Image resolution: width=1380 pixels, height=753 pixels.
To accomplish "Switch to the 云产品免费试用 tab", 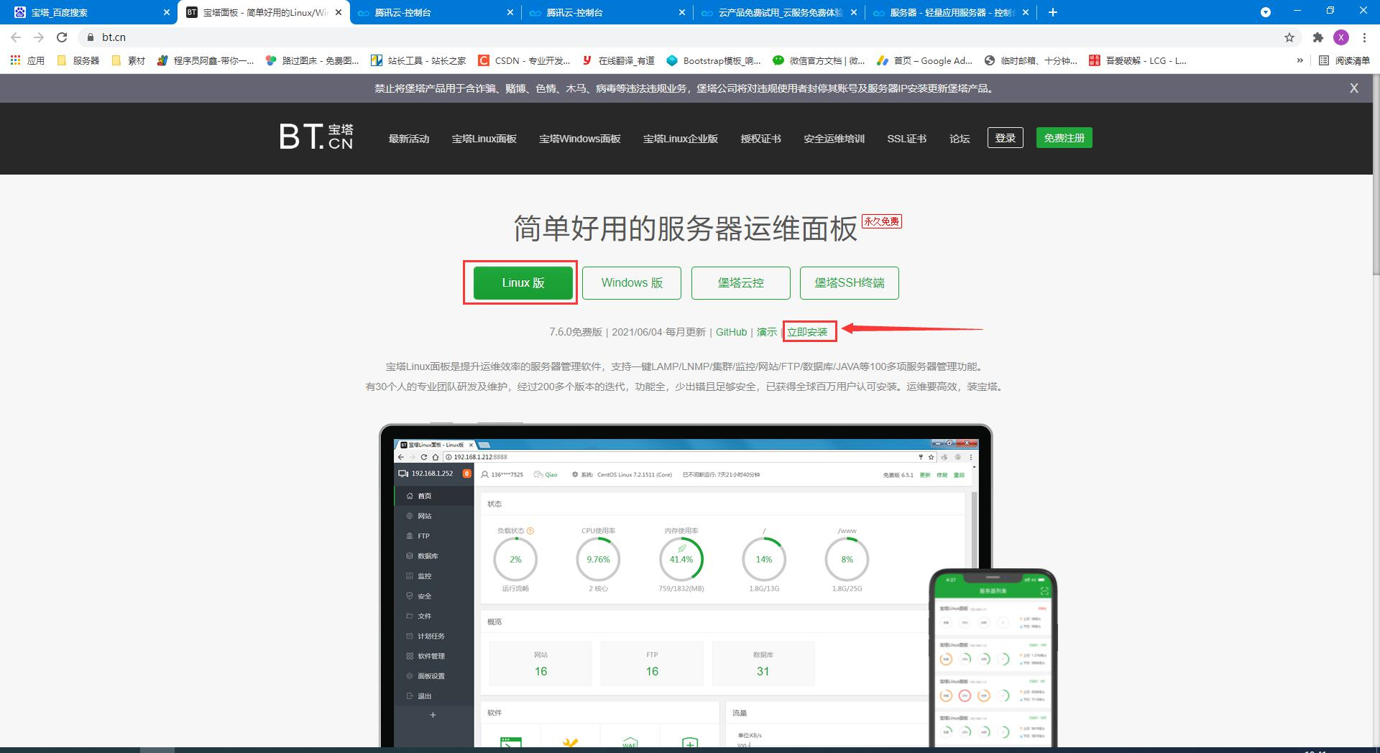I will click(x=779, y=12).
